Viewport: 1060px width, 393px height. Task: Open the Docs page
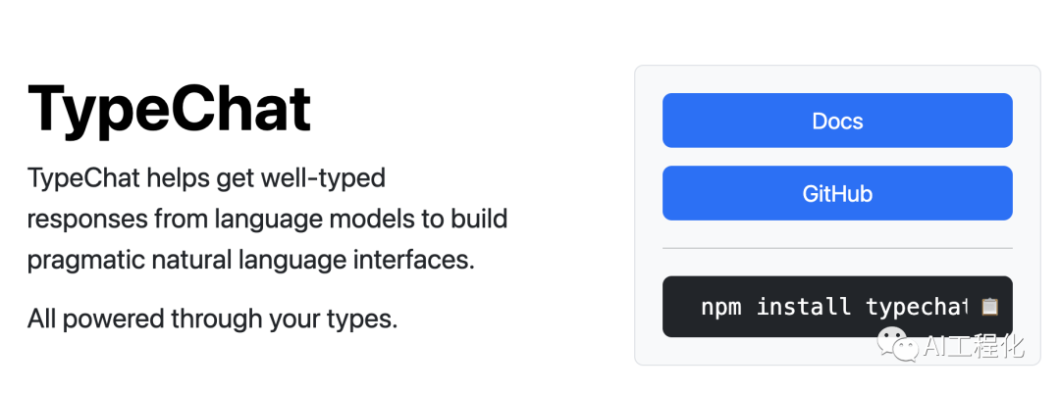[x=837, y=121]
